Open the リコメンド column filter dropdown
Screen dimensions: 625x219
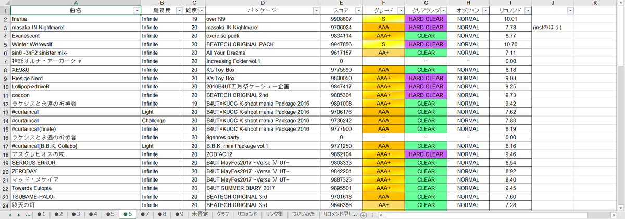coord(527,11)
